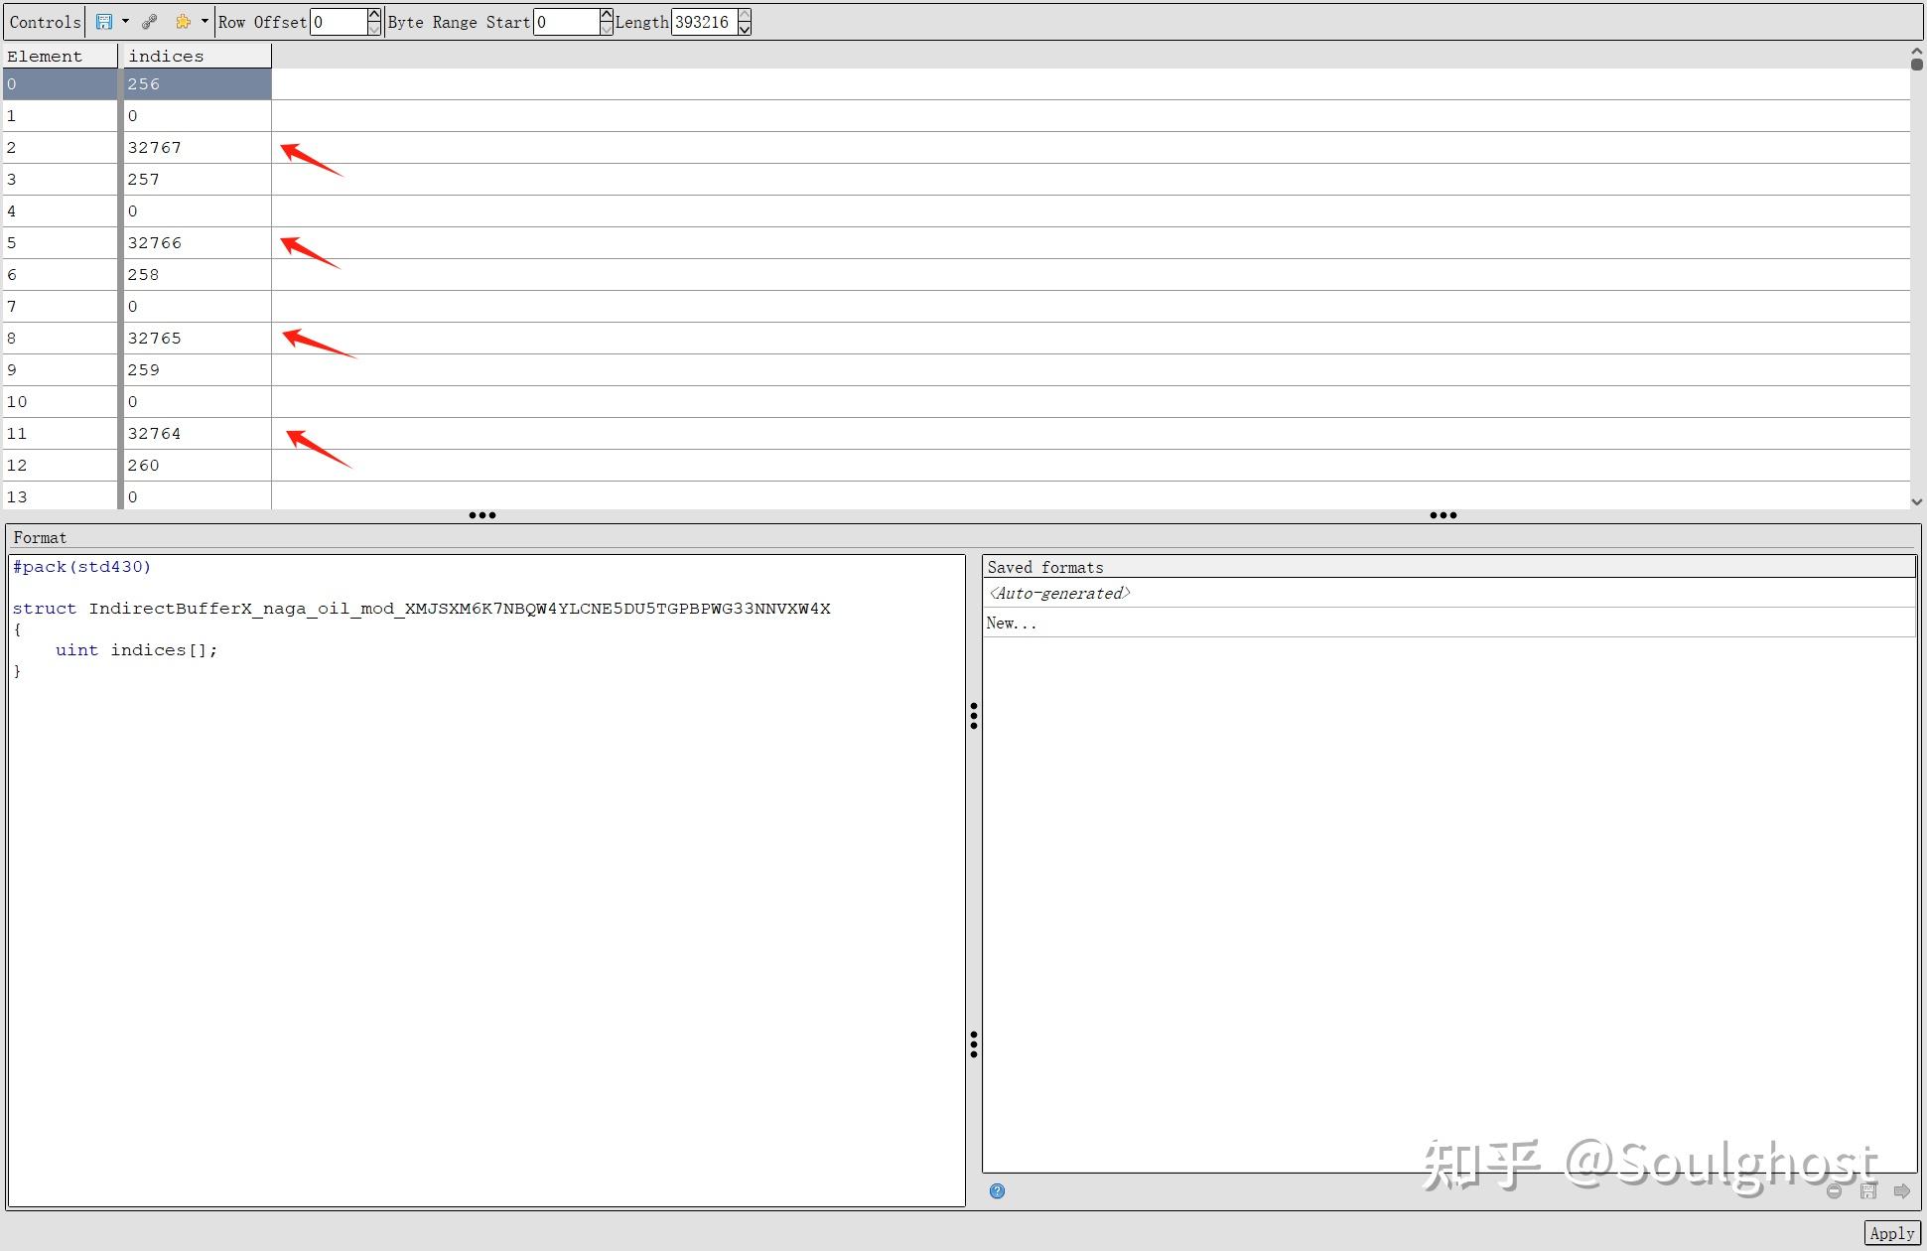Click the load format arrow icon
This screenshot has width=1927, height=1251.
[x=1901, y=1191]
